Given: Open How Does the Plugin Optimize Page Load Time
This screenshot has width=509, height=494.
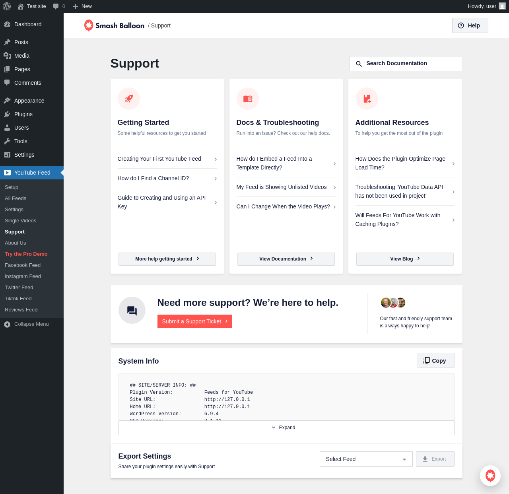Looking at the screenshot, I should [x=405, y=163].
